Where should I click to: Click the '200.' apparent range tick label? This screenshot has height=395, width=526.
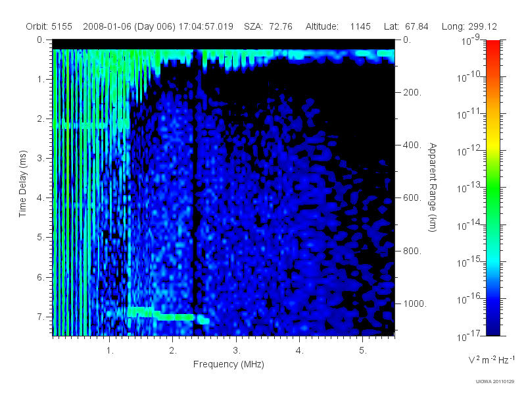[412, 92]
